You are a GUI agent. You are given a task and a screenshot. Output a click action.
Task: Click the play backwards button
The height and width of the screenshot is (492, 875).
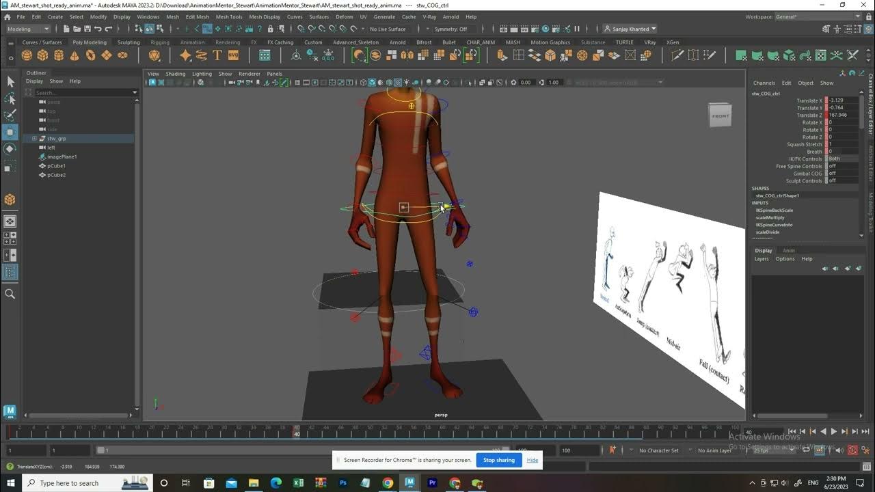(823, 432)
